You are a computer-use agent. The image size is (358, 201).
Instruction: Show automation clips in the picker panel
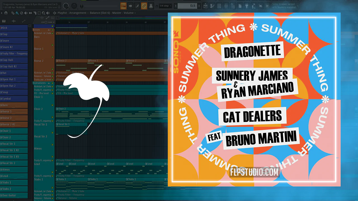pyautogui.click(x=23, y=21)
